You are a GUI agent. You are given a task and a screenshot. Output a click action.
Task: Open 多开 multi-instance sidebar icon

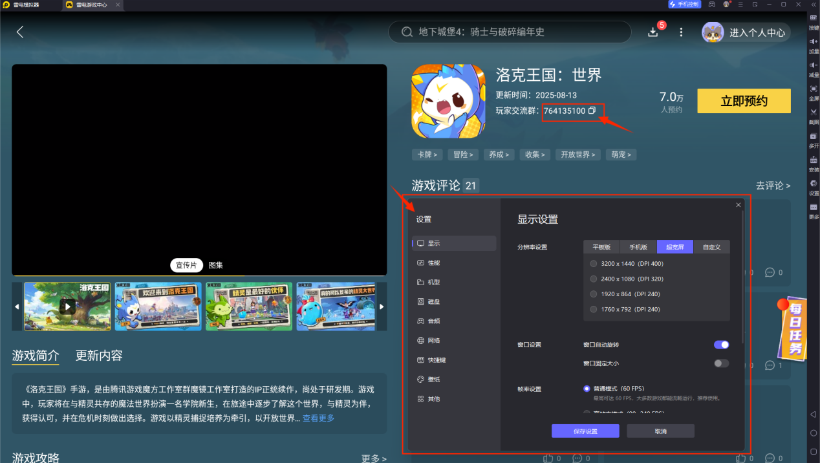(814, 140)
